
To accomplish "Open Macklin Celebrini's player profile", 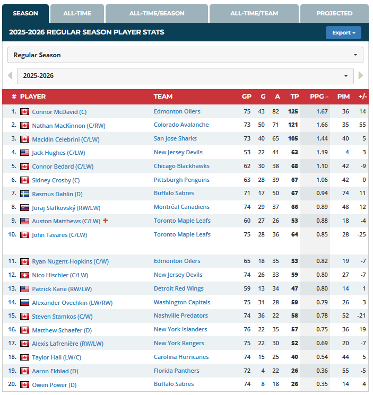I will (66, 139).
